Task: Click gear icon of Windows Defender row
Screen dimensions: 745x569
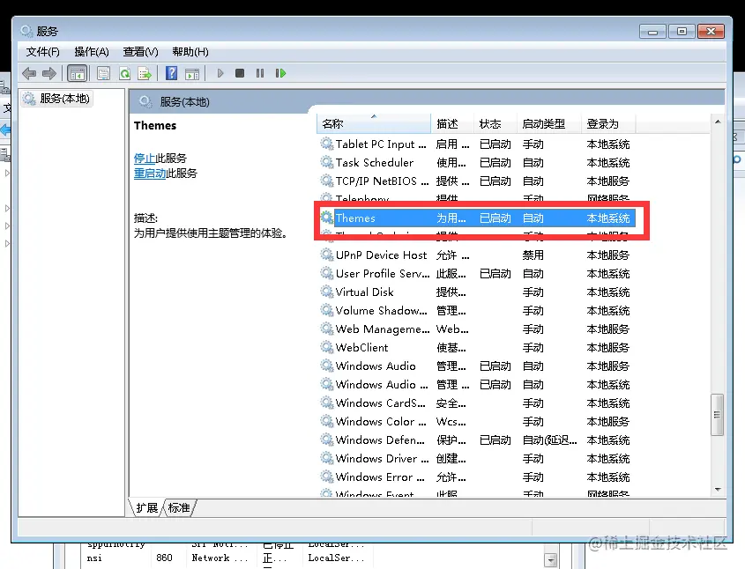Action: click(327, 440)
